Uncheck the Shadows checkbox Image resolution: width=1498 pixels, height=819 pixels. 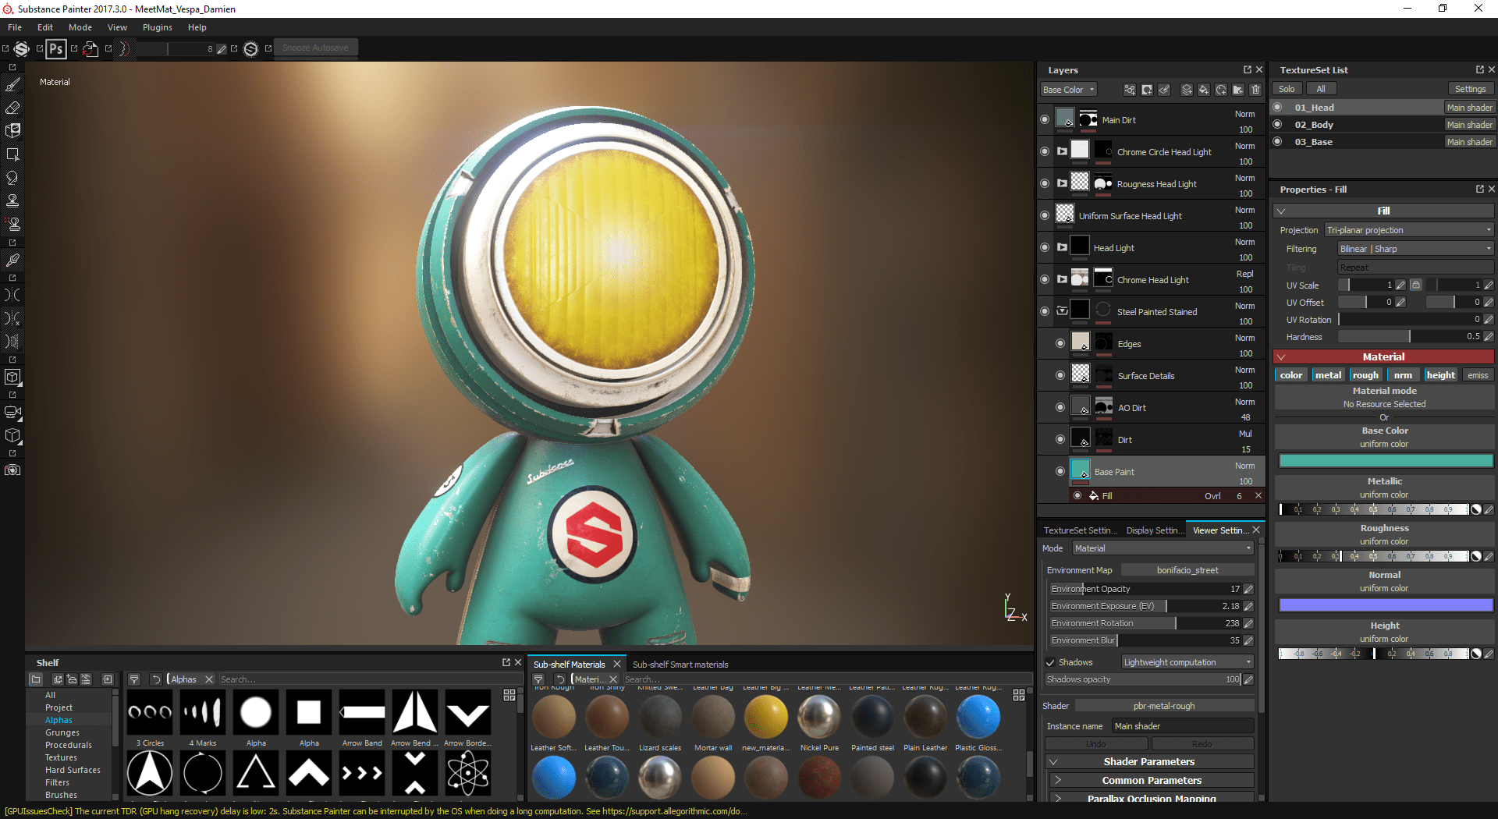[1050, 662]
